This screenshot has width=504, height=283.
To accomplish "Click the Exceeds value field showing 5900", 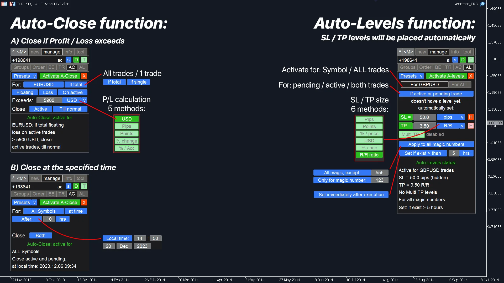I will pyautogui.click(x=49, y=100).
